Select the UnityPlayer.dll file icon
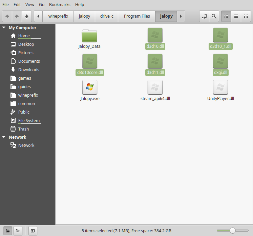The height and width of the screenshot is (236, 253). coord(220,87)
